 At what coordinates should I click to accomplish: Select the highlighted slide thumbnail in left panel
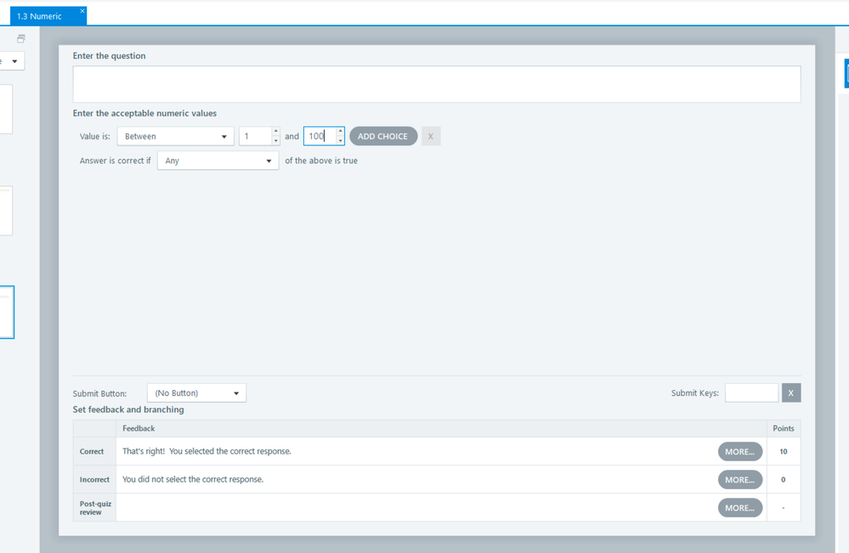[7, 313]
